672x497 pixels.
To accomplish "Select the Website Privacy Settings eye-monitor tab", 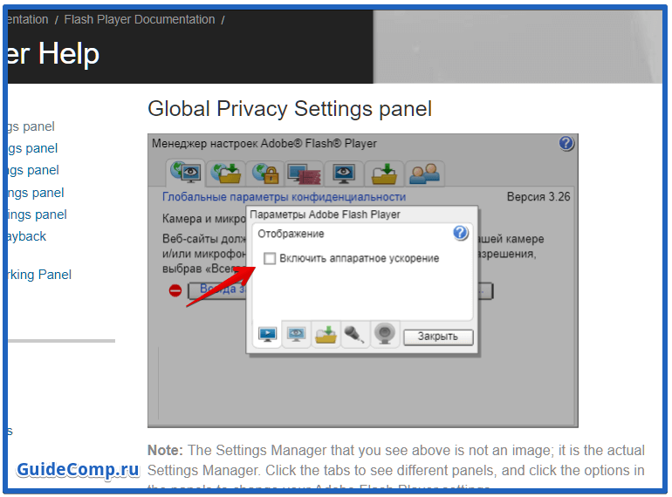I will pyautogui.click(x=344, y=174).
